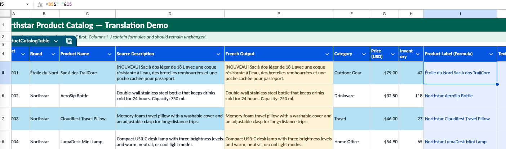The height and width of the screenshot is (149, 506).
Task: Open the Price (USD) column dropdown
Action: [x=393, y=54]
